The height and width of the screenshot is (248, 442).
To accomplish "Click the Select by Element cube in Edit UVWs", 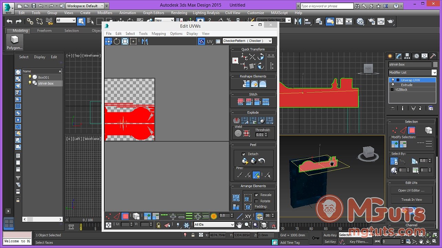I will pos(136,216).
